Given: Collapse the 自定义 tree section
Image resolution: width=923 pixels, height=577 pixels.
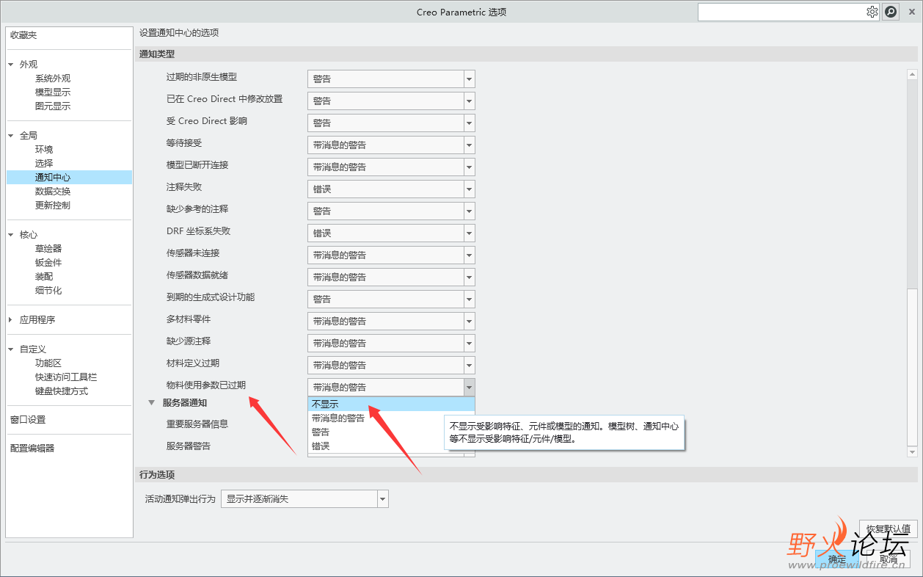Looking at the screenshot, I should [x=11, y=349].
